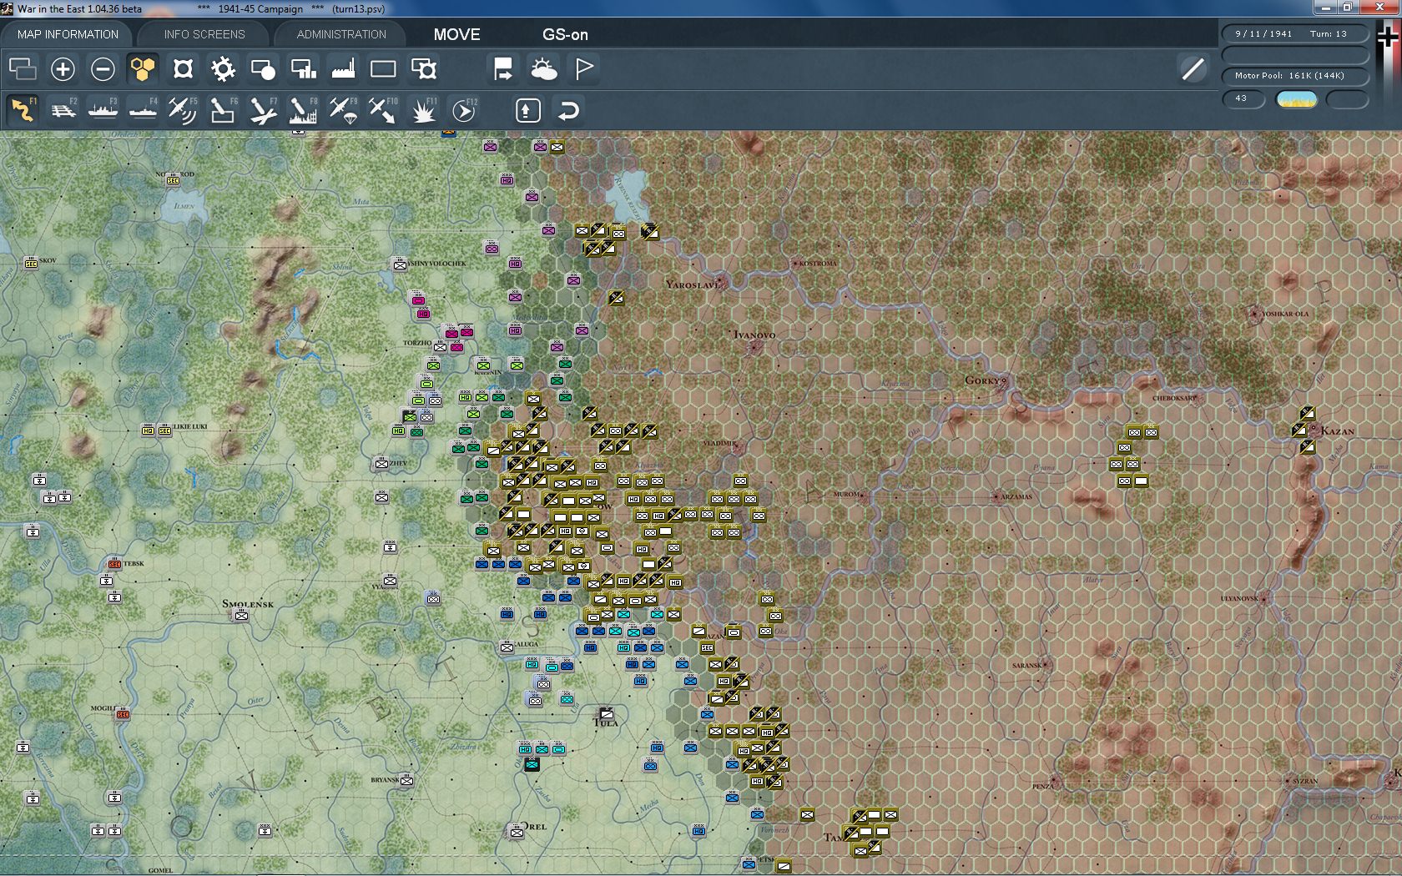Image resolution: width=1402 pixels, height=876 pixels.
Task: Click the rectangle-with-bars toolbar icon
Action: 303,68
